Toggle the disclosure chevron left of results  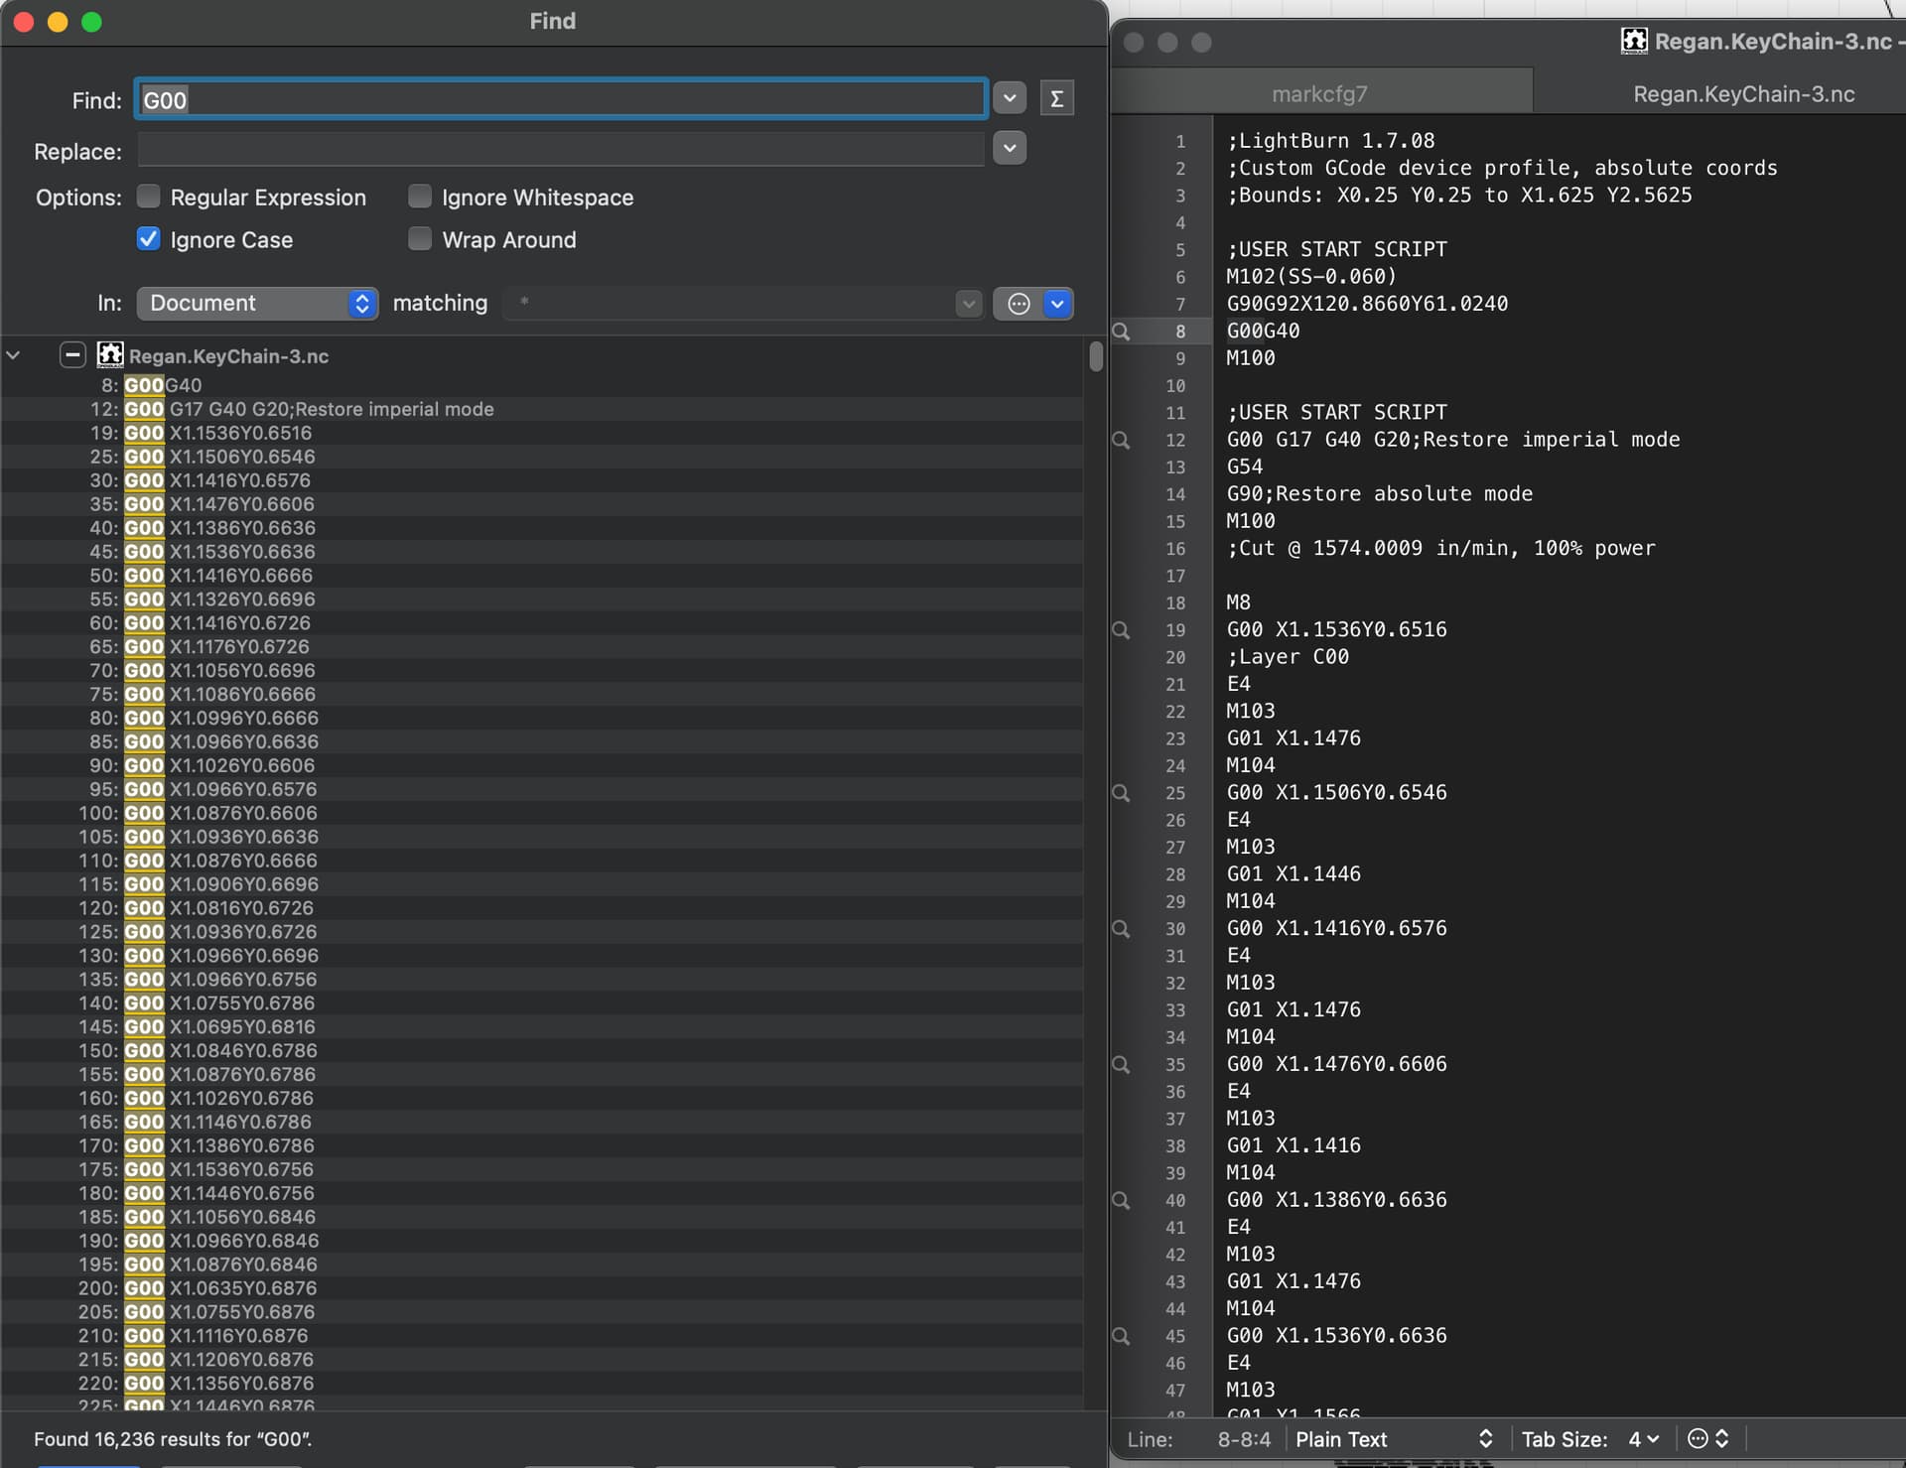click(13, 355)
